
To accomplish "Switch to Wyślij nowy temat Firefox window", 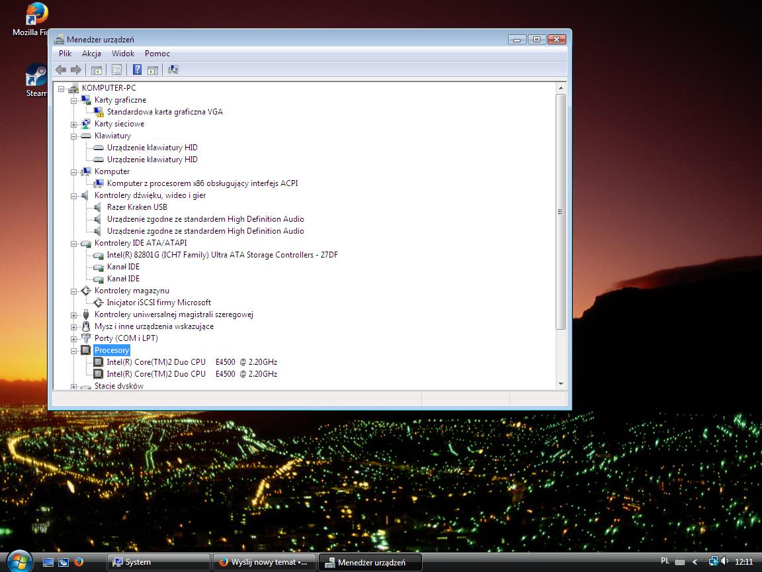I will [x=265, y=562].
